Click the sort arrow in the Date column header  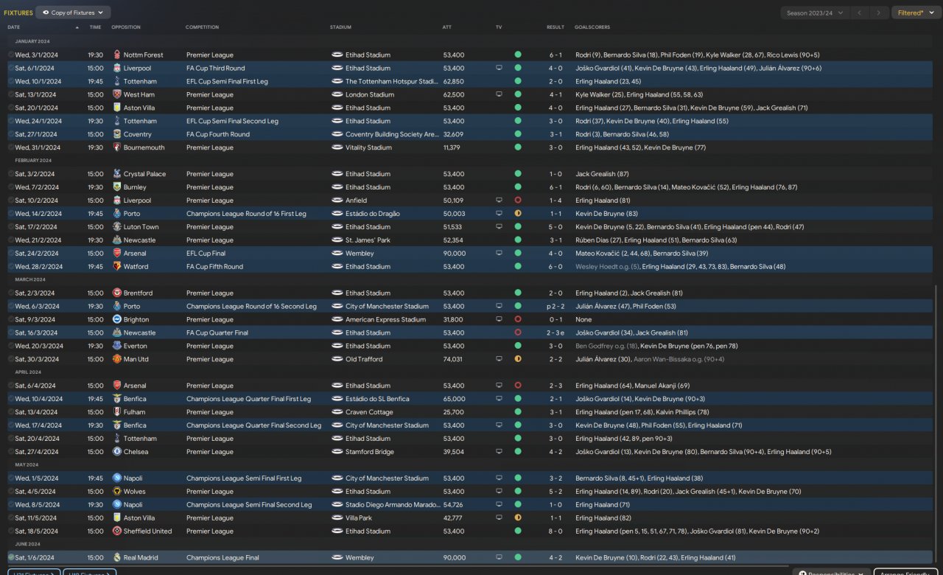(x=77, y=28)
